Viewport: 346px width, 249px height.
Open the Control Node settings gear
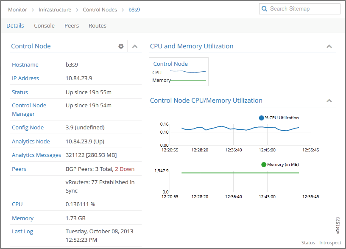click(x=121, y=46)
